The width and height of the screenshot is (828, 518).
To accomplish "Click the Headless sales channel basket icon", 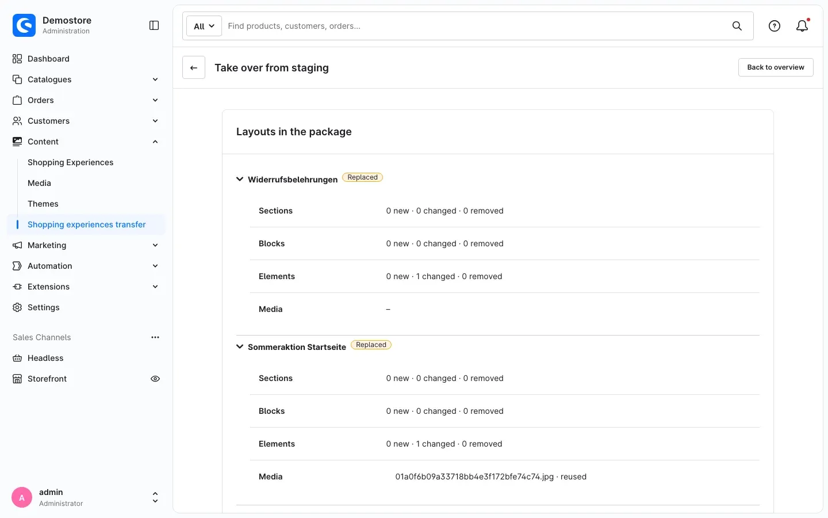I will coord(17,358).
